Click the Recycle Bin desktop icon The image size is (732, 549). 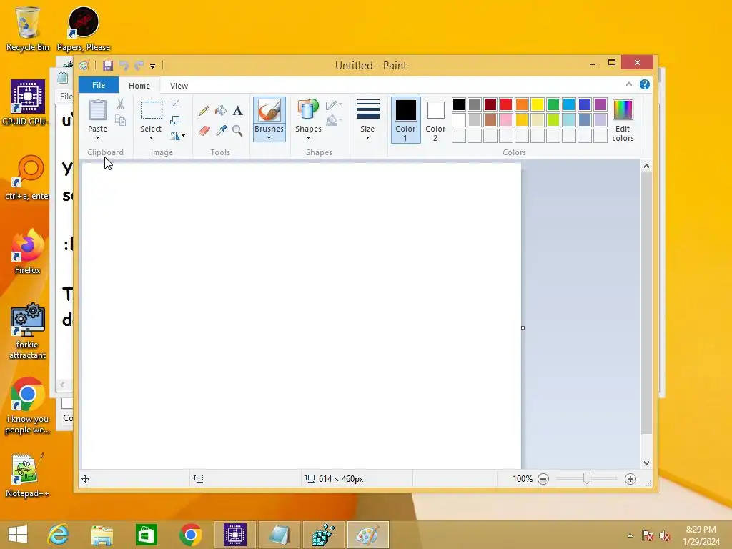tap(28, 29)
